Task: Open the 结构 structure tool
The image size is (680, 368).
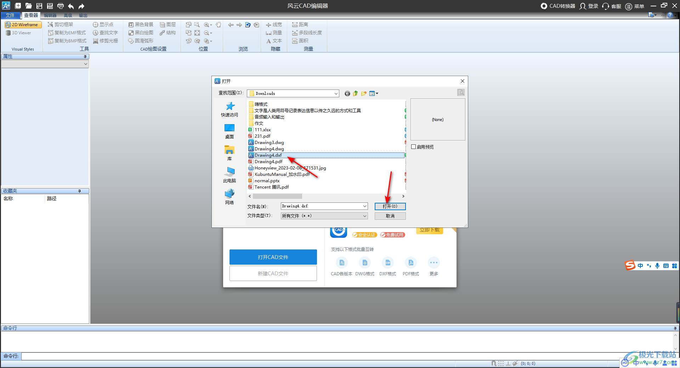Action: click(x=168, y=33)
